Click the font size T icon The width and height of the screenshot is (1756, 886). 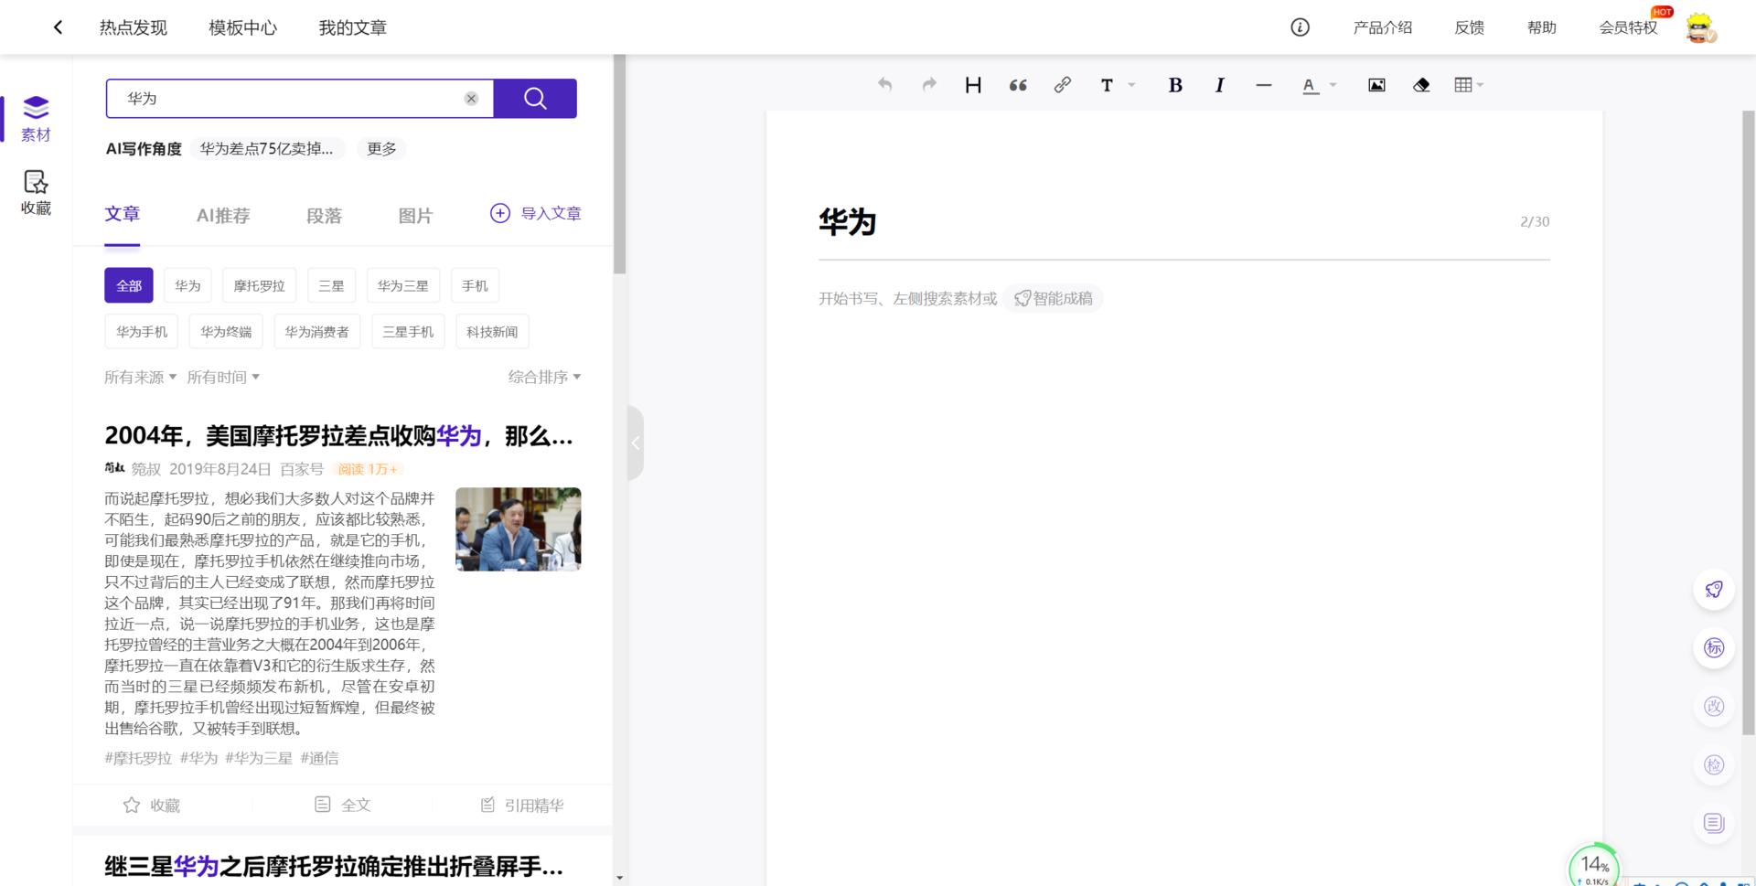coord(1107,85)
